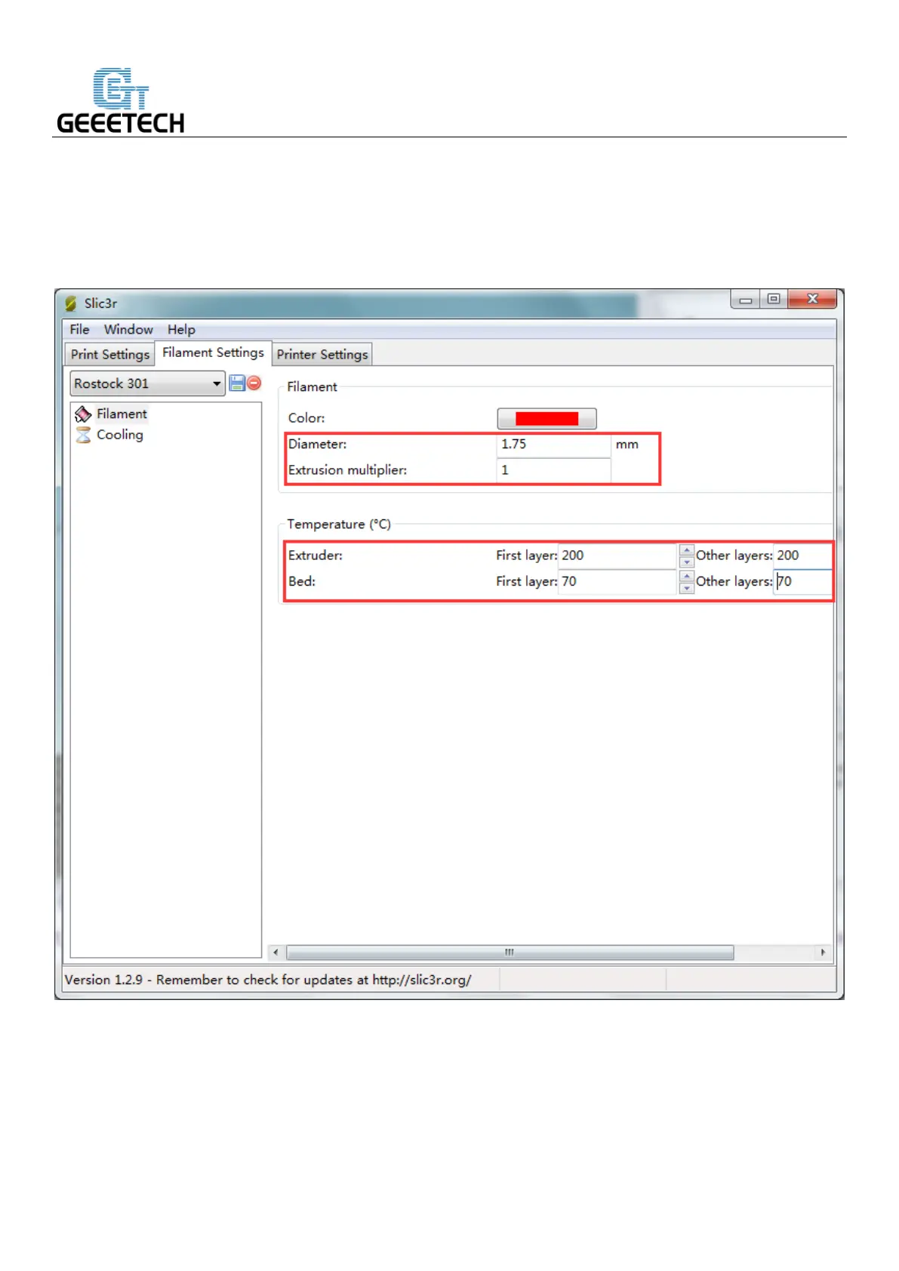Open the Rostock 301 preset dropdown

(x=148, y=383)
